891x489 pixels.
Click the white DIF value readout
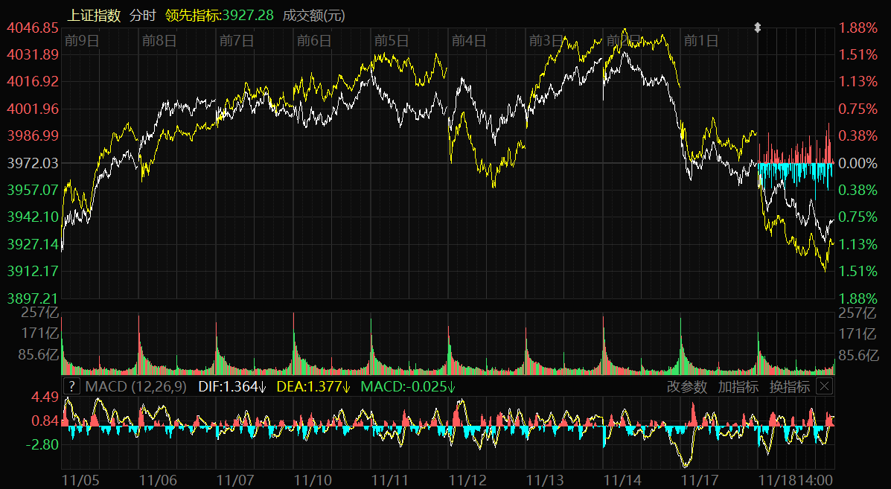233,386
